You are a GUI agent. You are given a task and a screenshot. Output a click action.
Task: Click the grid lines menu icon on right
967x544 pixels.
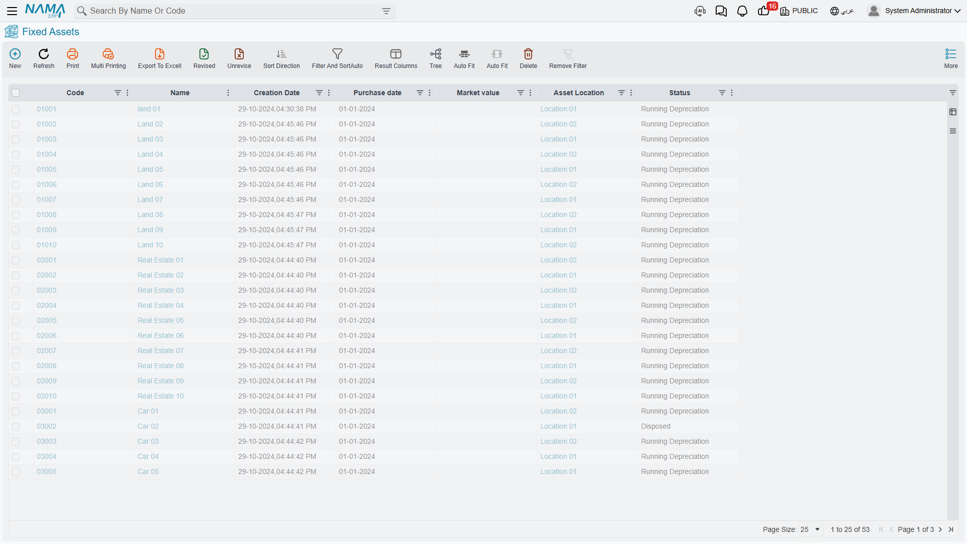tap(953, 131)
